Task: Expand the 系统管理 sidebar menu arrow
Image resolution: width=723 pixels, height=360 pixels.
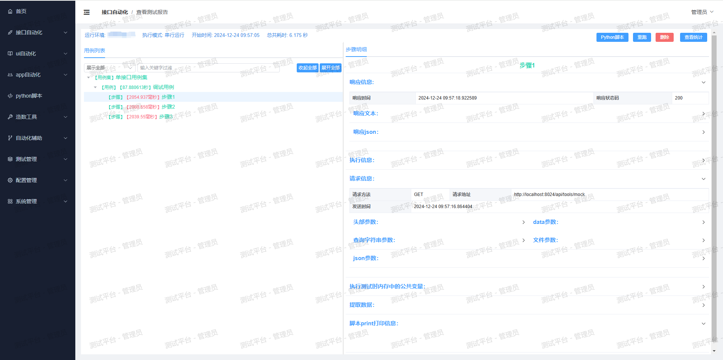Action: pos(66,201)
